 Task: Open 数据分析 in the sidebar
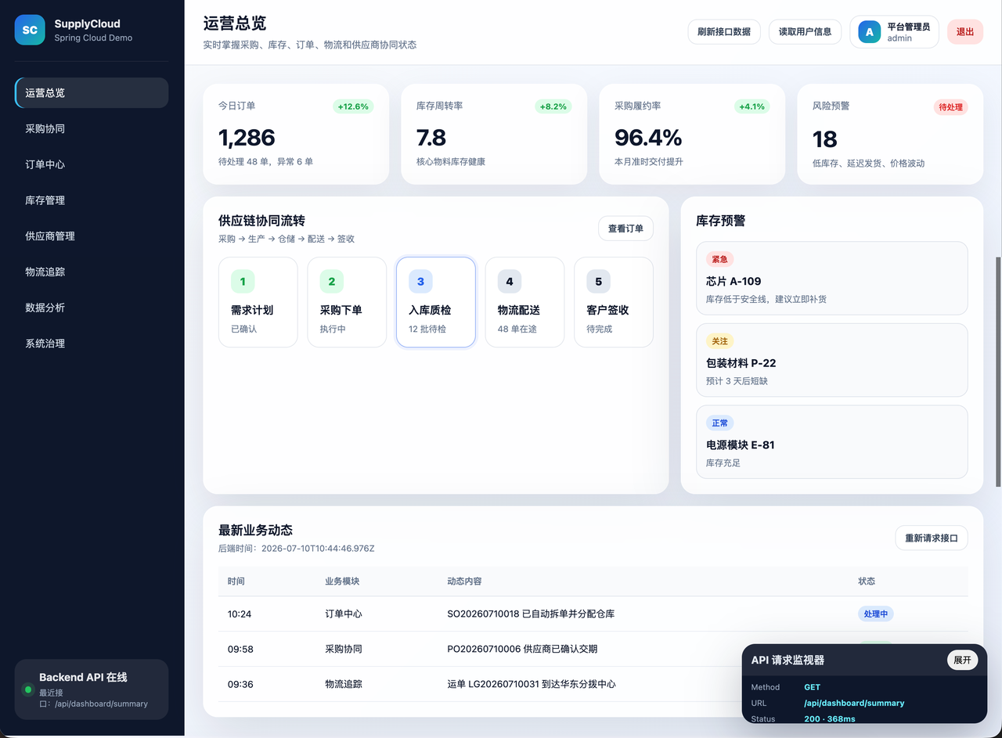click(92, 308)
